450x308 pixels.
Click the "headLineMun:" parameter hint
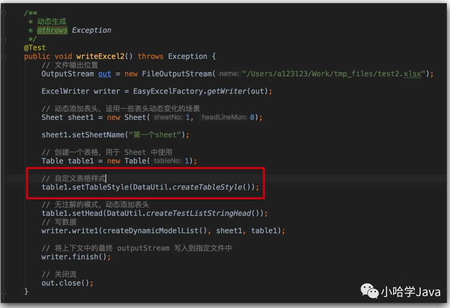(x=224, y=117)
